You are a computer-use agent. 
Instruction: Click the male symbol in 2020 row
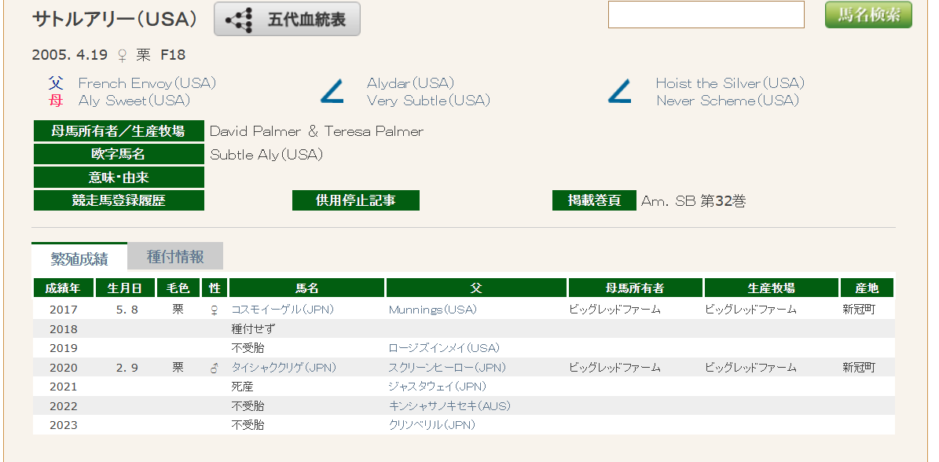[x=215, y=368]
